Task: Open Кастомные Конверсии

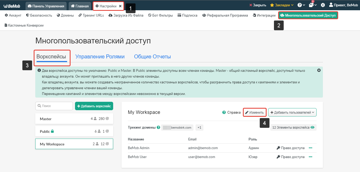Action: [x=24, y=25]
